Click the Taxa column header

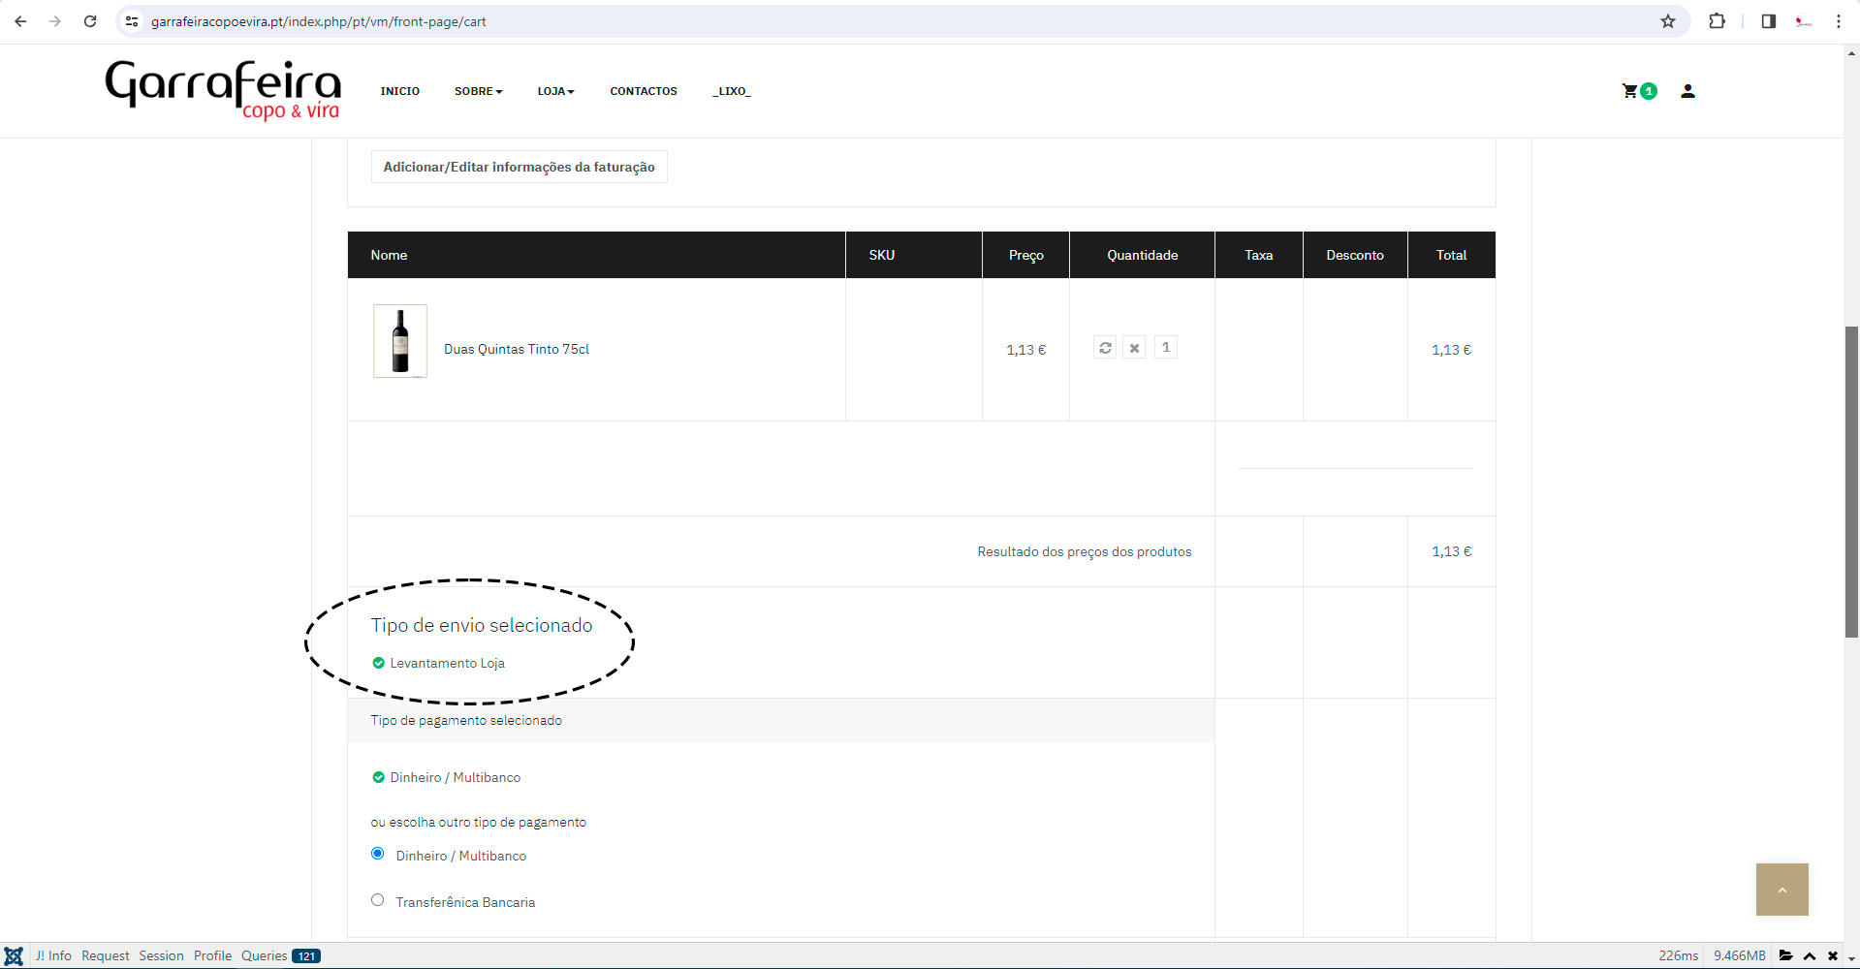pos(1259,255)
